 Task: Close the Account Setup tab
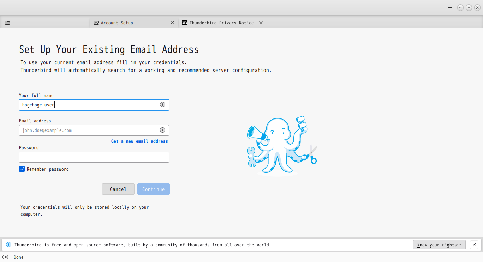pos(172,23)
